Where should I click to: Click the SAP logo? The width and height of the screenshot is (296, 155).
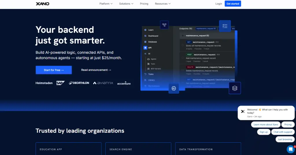point(60,83)
